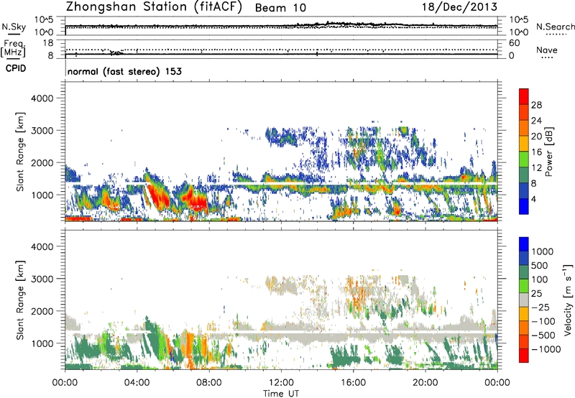Click the 12 label on power color bar

coord(536,168)
